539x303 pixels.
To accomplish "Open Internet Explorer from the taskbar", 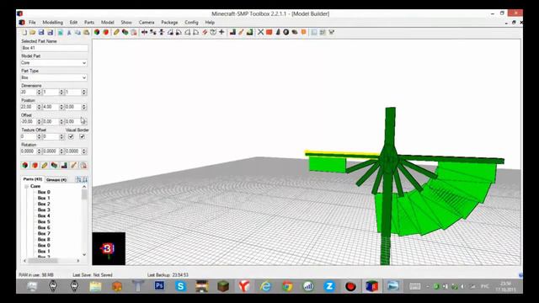I will pyautogui.click(x=266, y=286).
